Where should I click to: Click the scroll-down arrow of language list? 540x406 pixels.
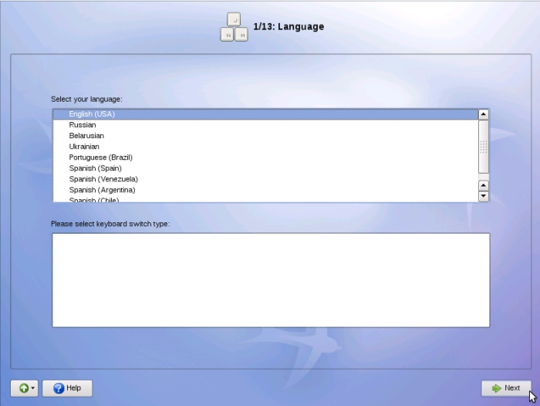[x=484, y=196]
